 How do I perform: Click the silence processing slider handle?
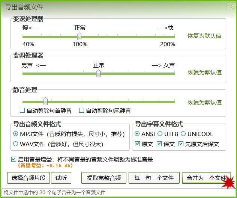coord(45,101)
